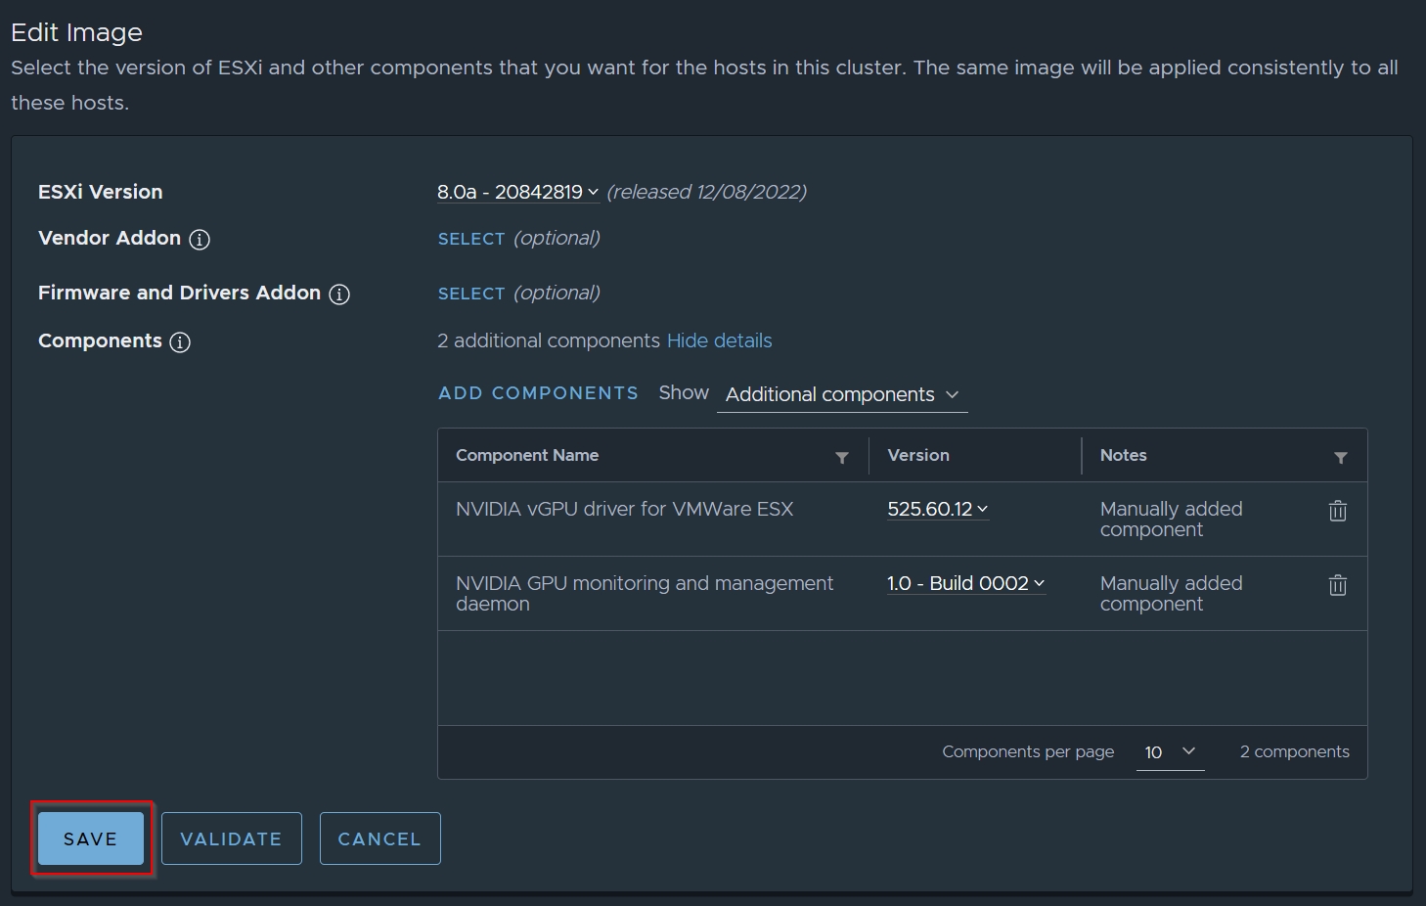Open the ESXi Version dropdown
This screenshot has height=906, width=1426.
pyautogui.click(x=517, y=192)
